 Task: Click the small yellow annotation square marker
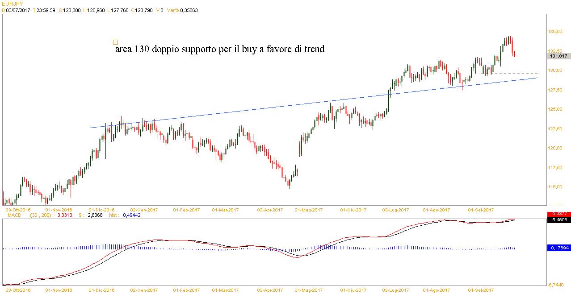[115, 42]
